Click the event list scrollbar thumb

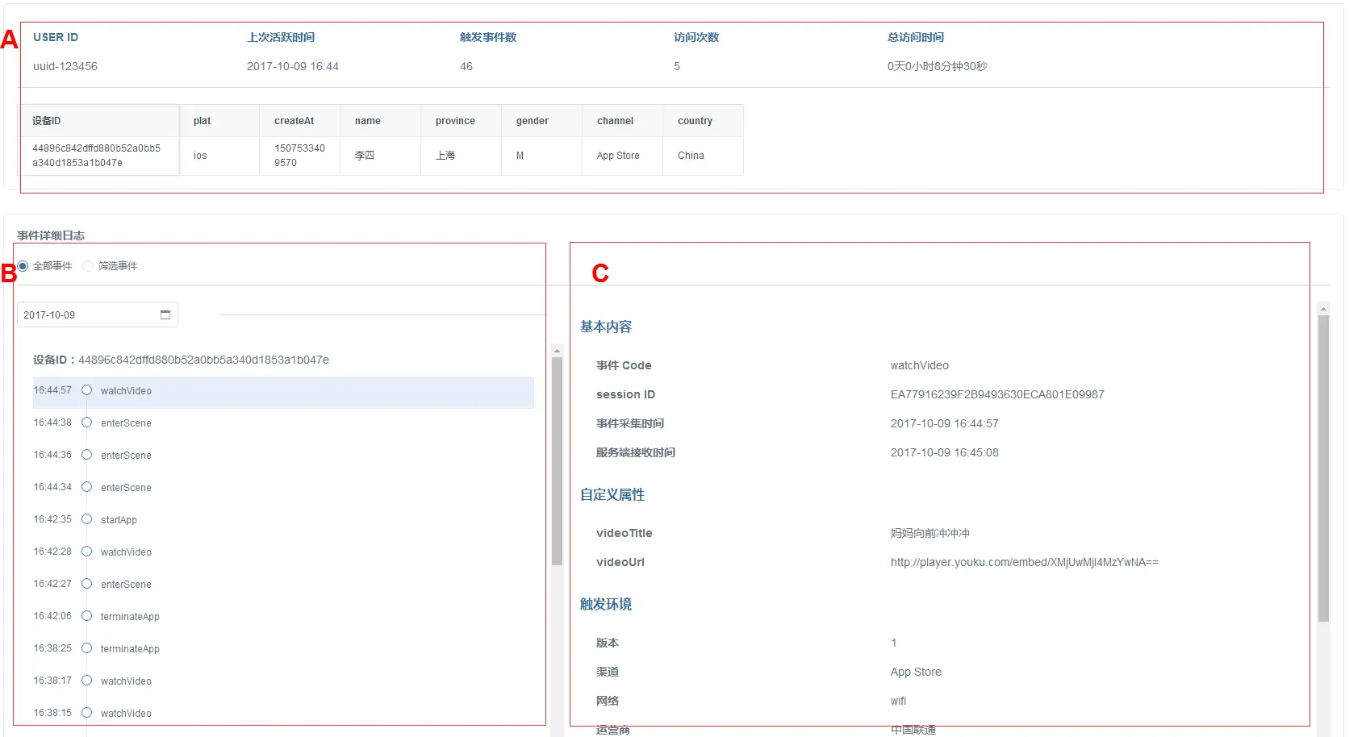point(557,461)
